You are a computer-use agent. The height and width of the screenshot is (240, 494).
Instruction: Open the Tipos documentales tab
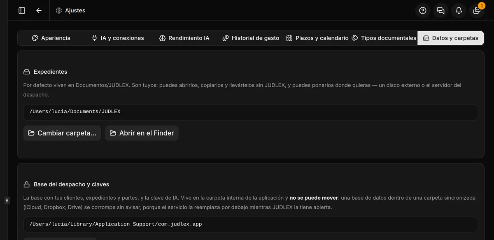pos(384,38)
